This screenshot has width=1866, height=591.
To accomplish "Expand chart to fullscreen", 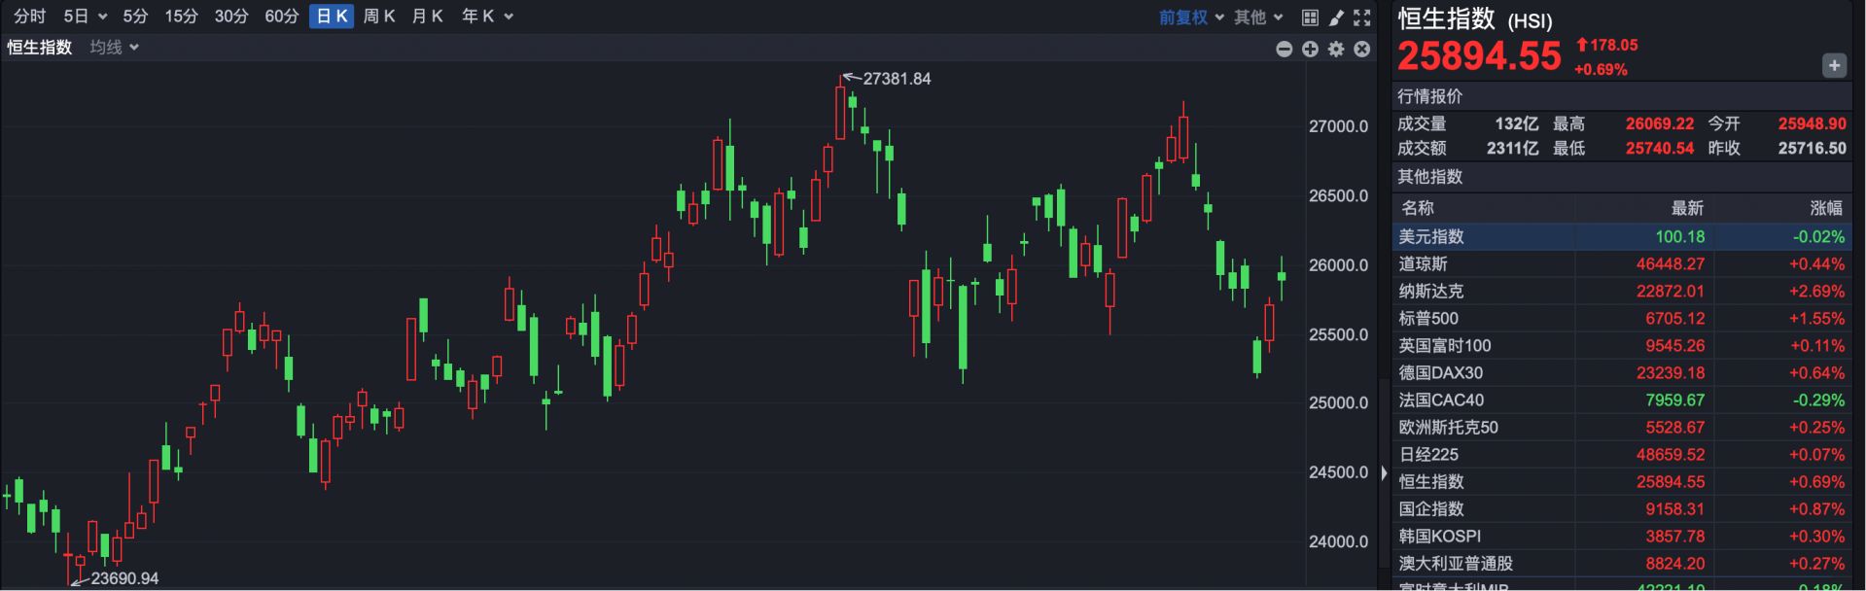I will tap(1362, 17).
